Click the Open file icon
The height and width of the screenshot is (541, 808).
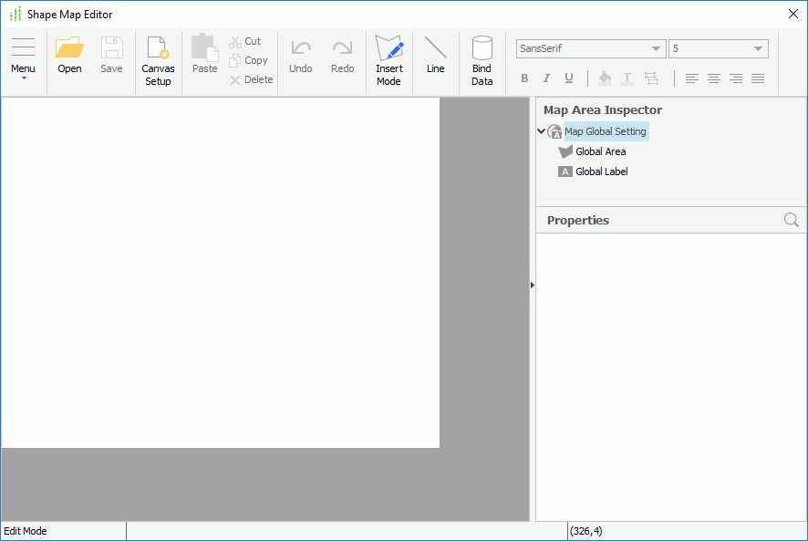click(69, 55)
